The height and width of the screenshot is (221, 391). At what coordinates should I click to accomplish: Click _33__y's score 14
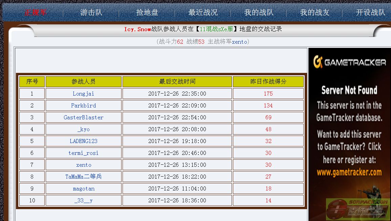click(268, 201)
